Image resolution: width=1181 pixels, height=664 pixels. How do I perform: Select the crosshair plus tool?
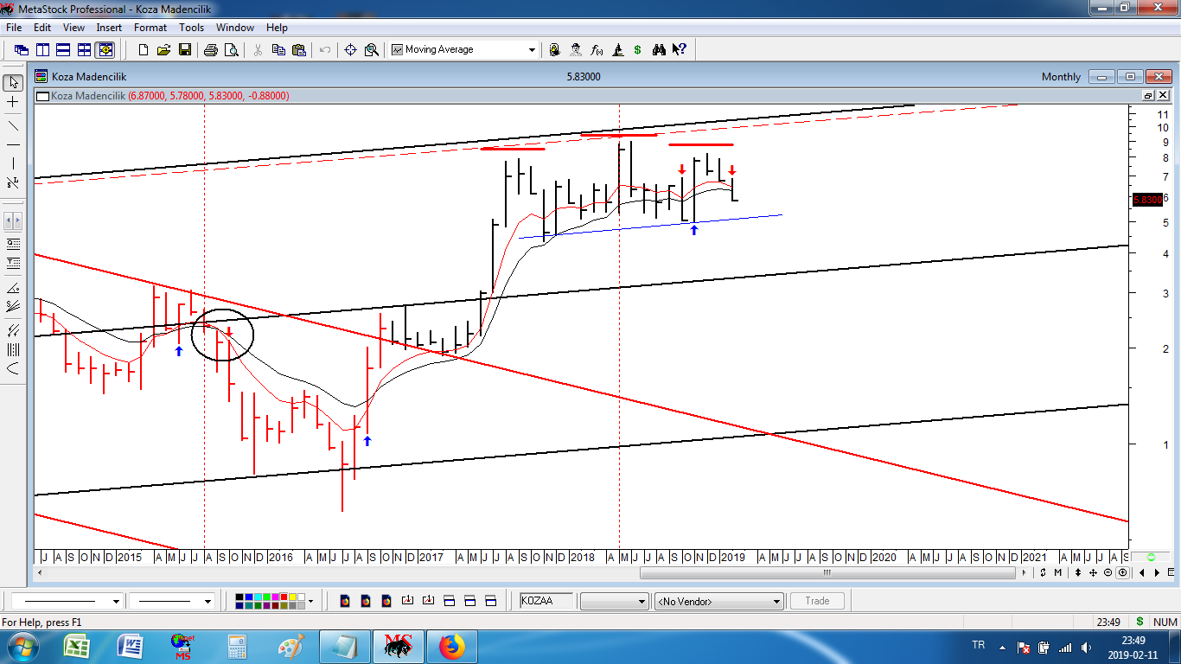(x=13, y=102)
